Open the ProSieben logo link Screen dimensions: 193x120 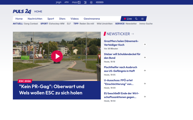click(x=85, y=2)
